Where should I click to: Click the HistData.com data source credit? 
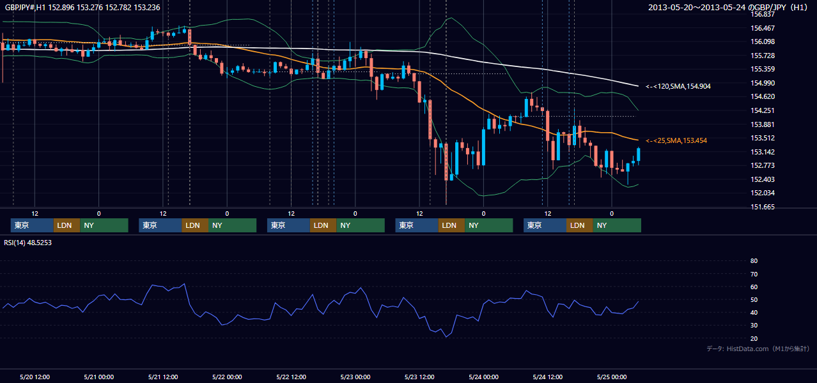click(758, 349)
